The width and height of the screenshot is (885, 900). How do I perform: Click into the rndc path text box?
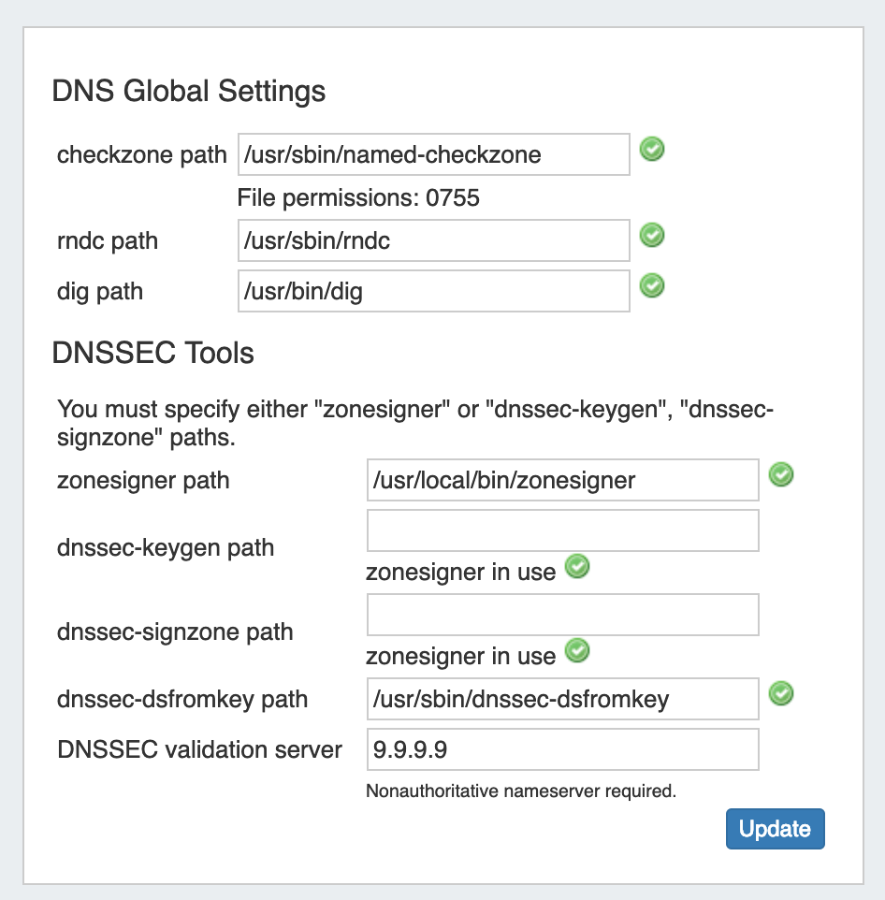[x=433, y=241]
